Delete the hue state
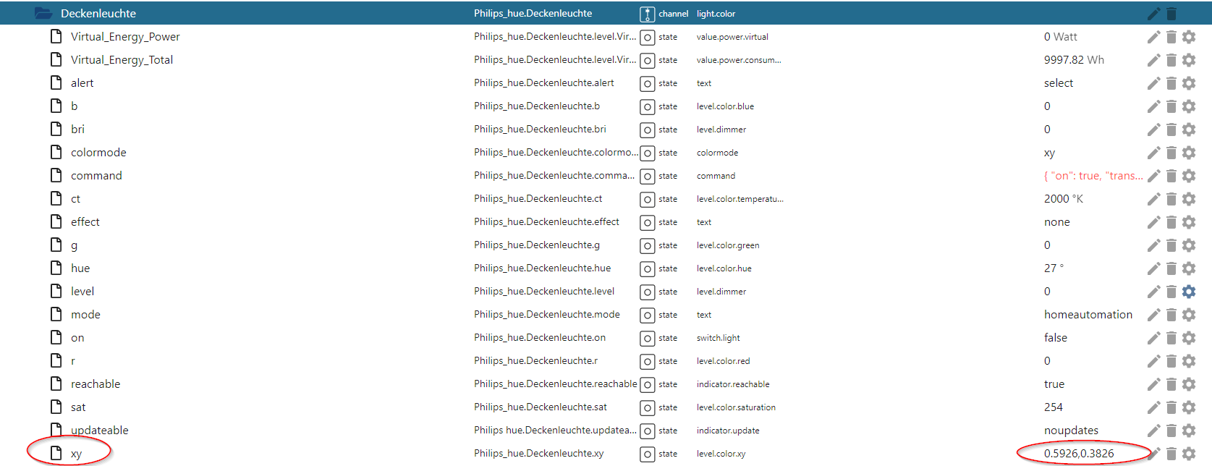 pos(1171,268)
